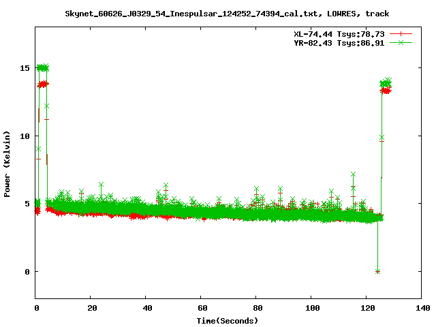
Task: Click the y-axis tick label 5
Action: click(27, 204)
